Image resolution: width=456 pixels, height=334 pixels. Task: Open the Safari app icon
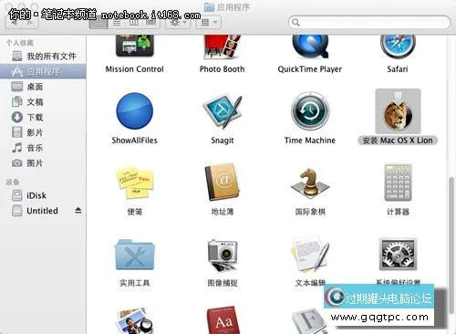point(398,47)
